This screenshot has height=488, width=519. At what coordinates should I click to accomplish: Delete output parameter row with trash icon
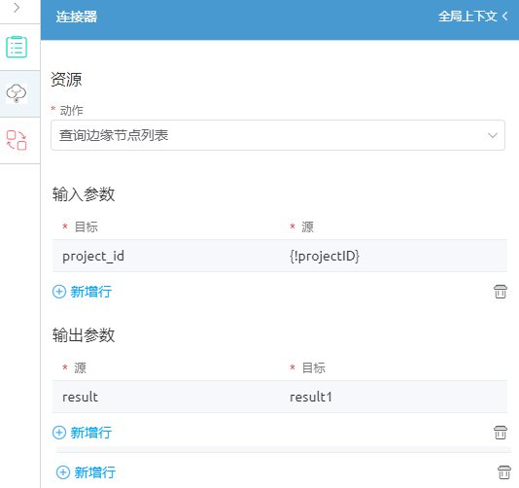click(x=501, y=433)
